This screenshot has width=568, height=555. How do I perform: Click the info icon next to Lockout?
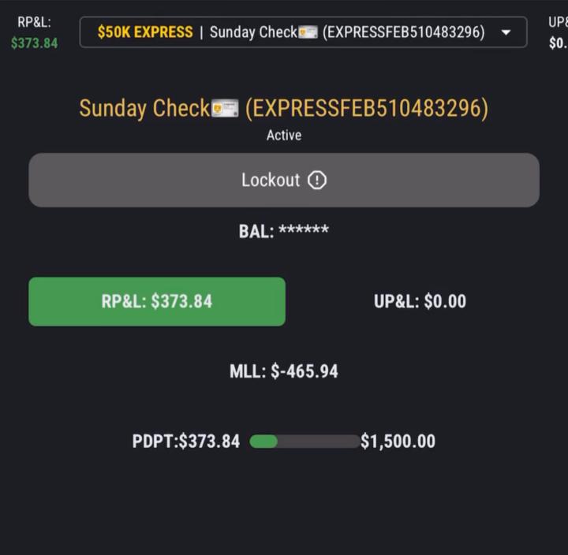317,181
